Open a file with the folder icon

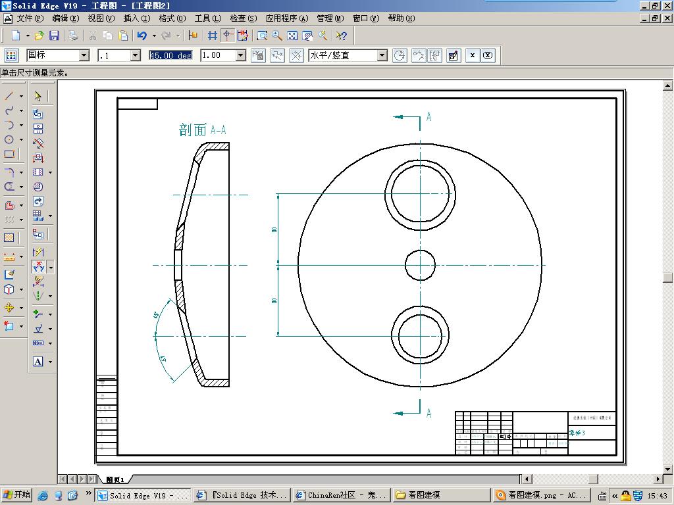(x=39, y=36)
